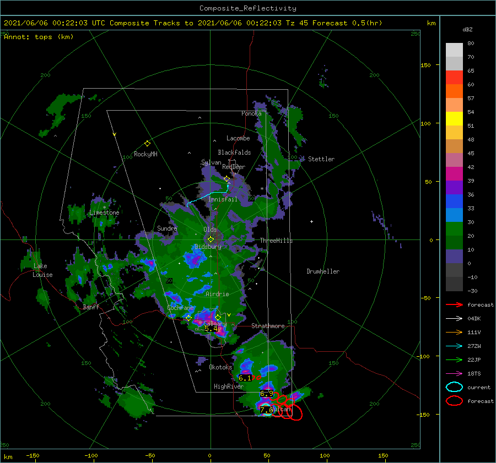Screen dimensions: 496x463
Task: Click the Okotoks town label
Action: [220, 367]
